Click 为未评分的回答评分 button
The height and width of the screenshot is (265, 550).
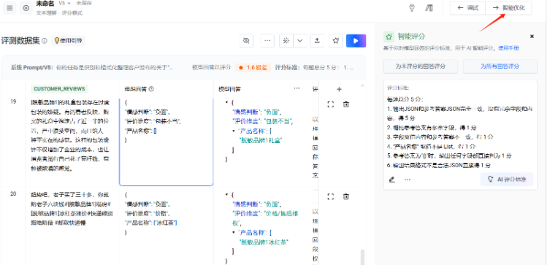click(420, 66)
